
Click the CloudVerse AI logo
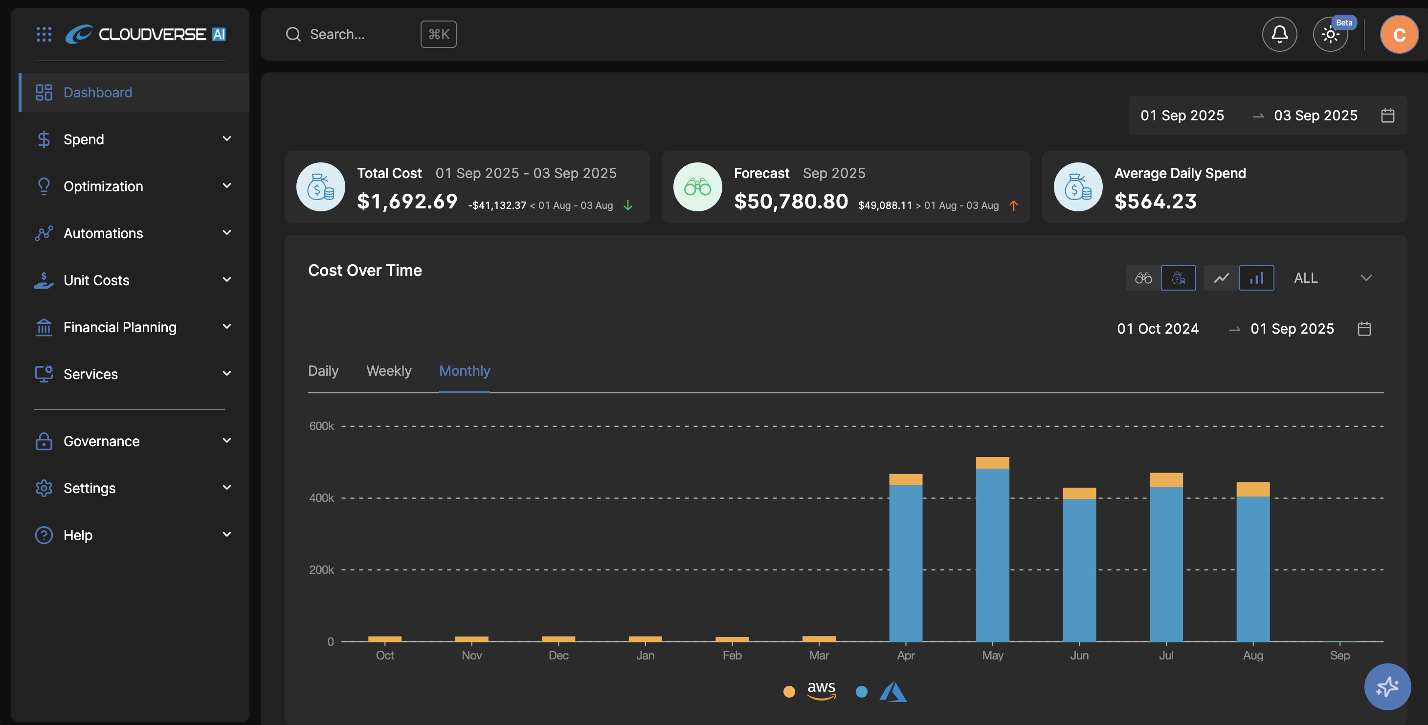tap(146, 34)
